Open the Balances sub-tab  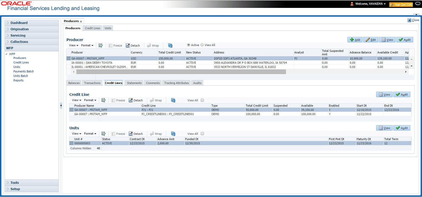coord(74,83)
